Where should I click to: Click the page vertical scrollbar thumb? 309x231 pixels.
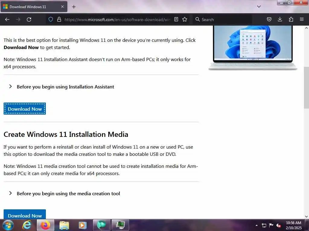[306, 88]
